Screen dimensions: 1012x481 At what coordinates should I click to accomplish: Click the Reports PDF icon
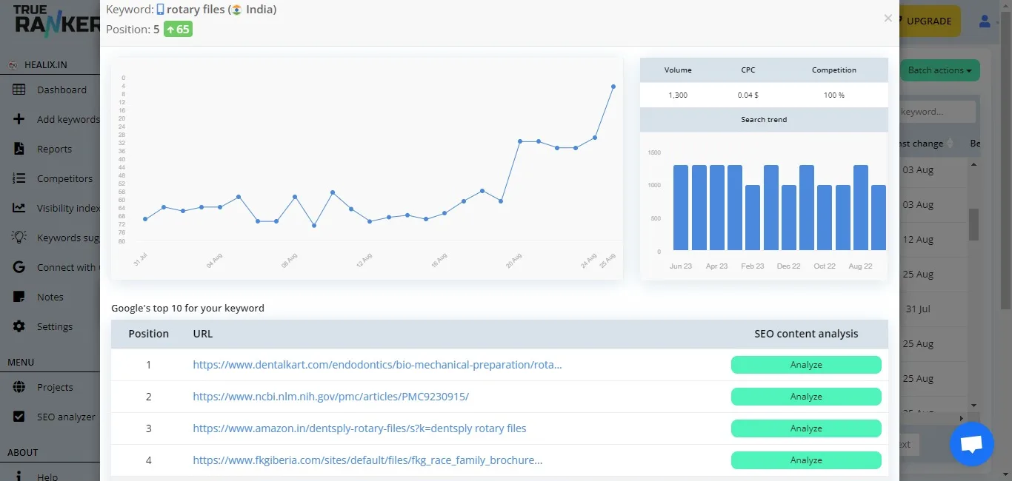coord(19,149)
